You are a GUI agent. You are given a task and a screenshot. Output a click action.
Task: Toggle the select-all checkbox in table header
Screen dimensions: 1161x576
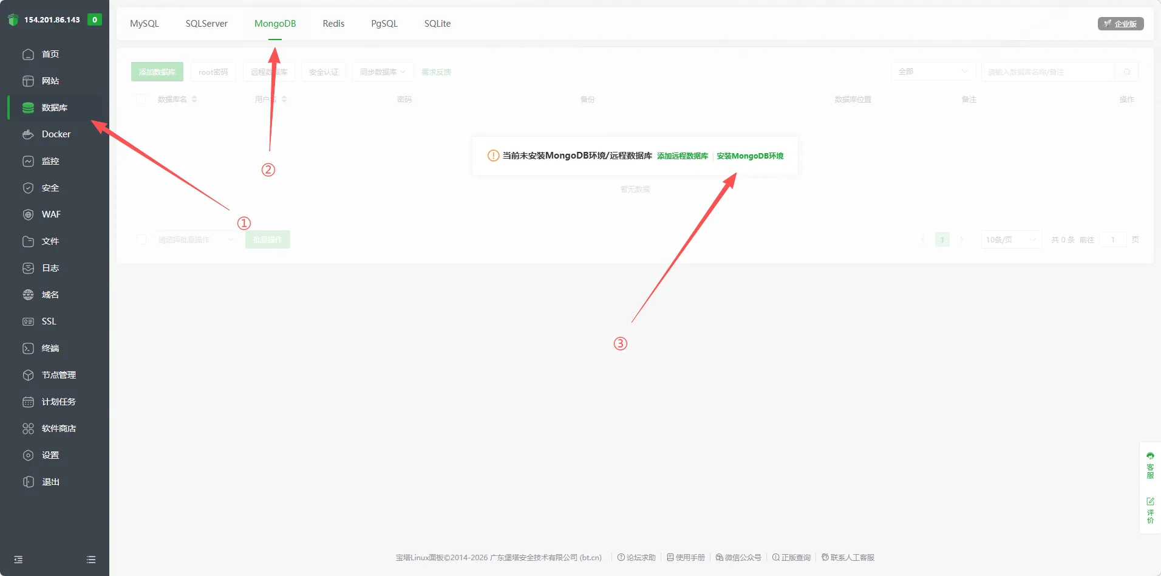pyautogui.click(x=141, y=99)
